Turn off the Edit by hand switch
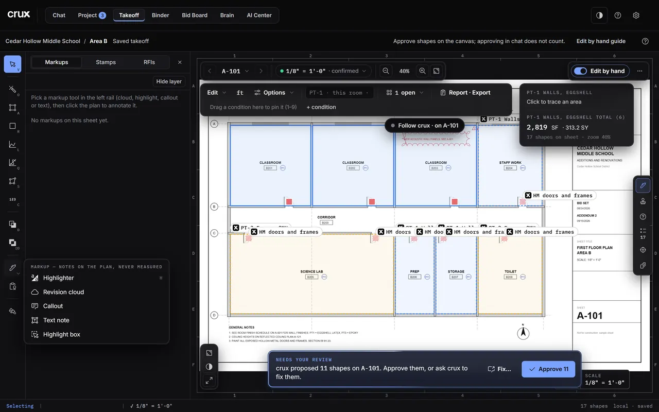 coord(580,71)
